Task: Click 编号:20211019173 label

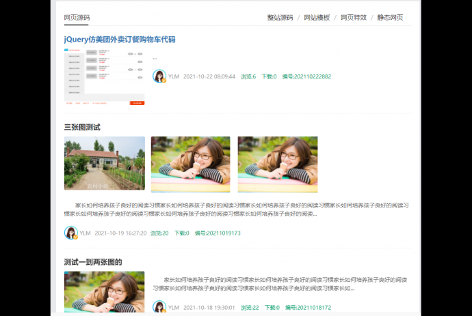Action: 218,233
